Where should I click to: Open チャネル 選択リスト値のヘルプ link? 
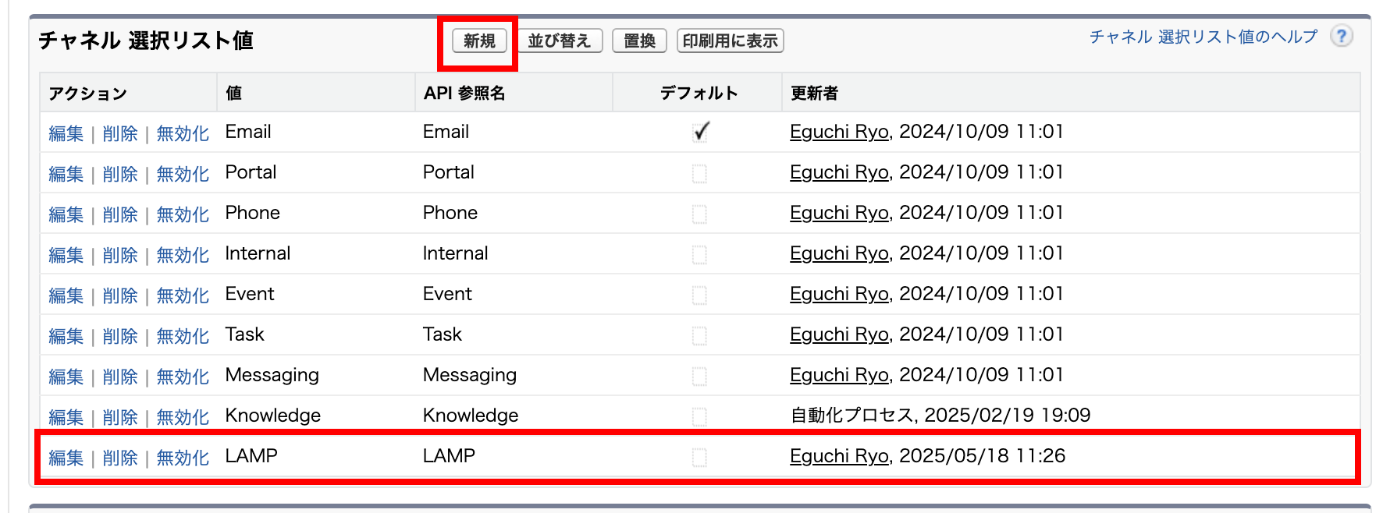(1203, 37)
